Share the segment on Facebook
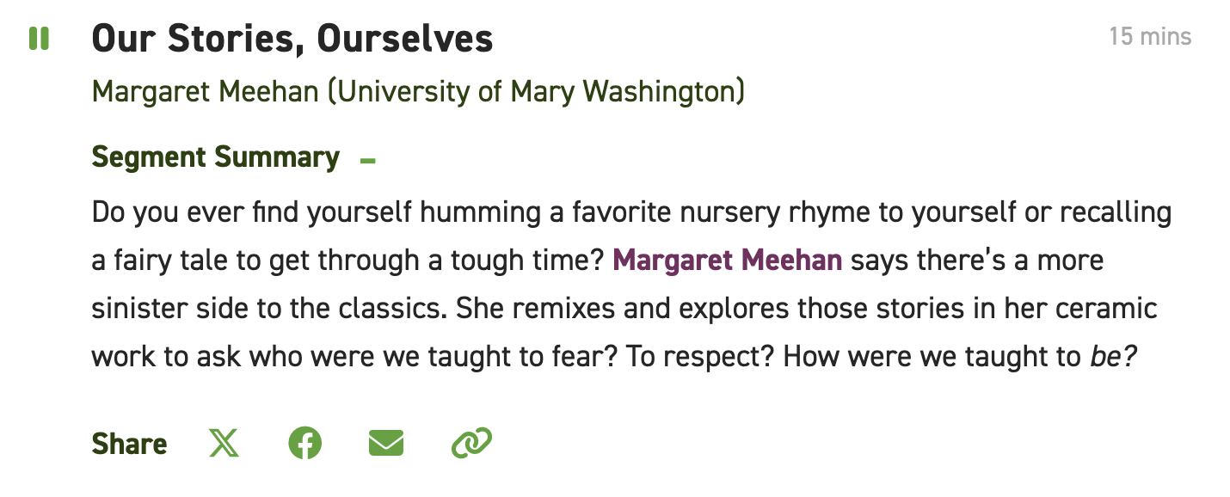The width and height of the screenshot is (1230, 497). pos(304,444)
